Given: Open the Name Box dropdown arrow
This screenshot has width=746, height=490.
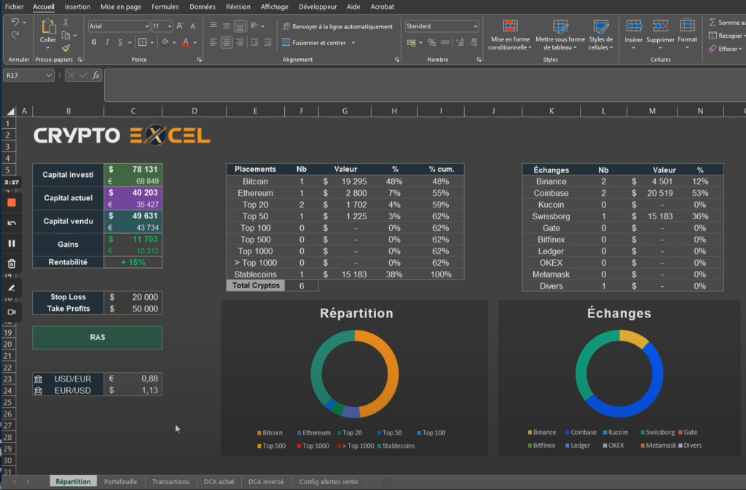Looking at the screenshot, I should point(49,75).
